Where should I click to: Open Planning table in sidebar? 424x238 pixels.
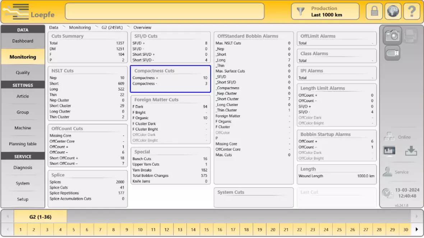tap(23, 144)
